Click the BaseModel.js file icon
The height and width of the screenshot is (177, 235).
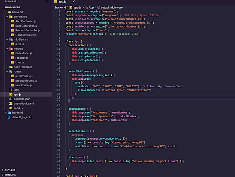coord(12,53)
